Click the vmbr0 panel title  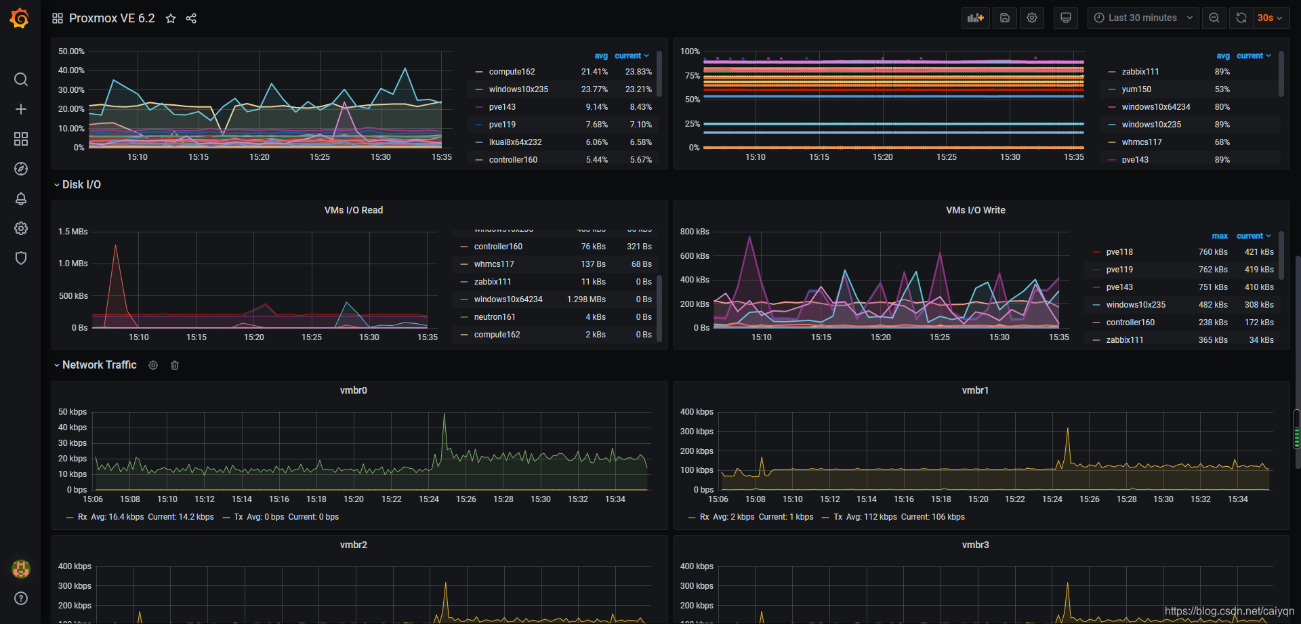pos(354,390)
